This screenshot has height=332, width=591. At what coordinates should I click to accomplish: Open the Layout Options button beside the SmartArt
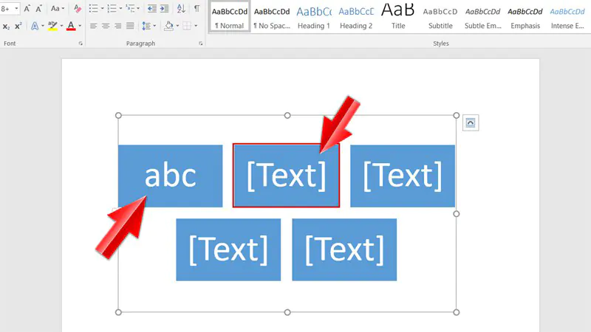point(471,122)
